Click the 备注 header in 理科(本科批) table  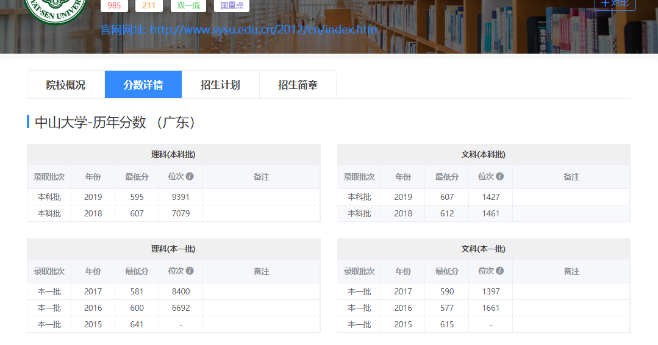261,177
